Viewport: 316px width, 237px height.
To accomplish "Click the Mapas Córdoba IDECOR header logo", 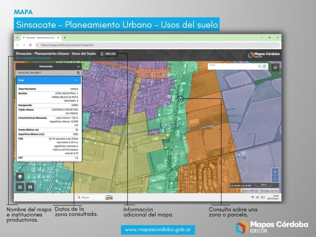I will [x=264, y=55].
